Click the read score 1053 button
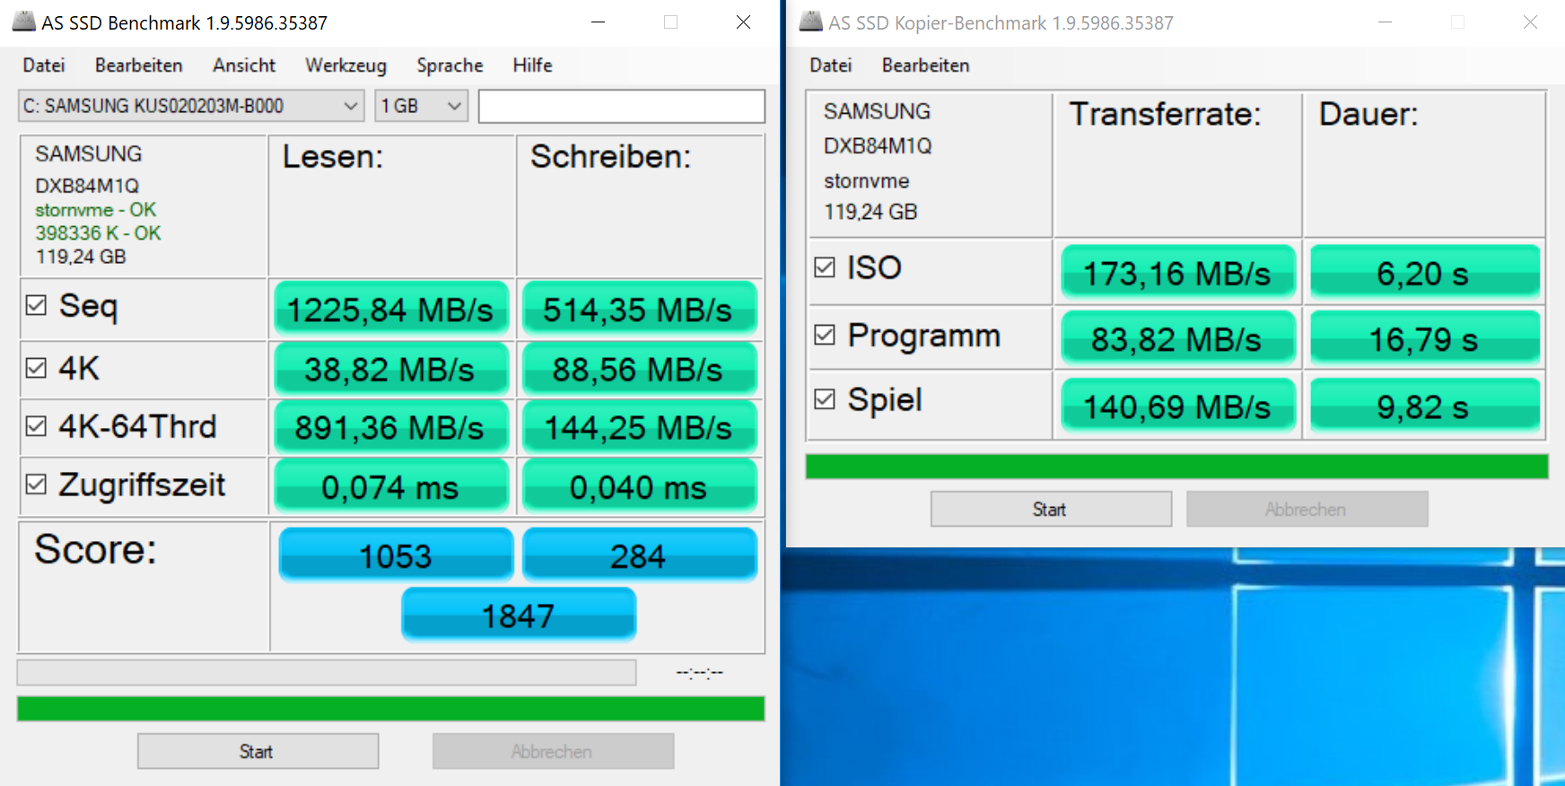1565x786 pixels. coord(396,555)
